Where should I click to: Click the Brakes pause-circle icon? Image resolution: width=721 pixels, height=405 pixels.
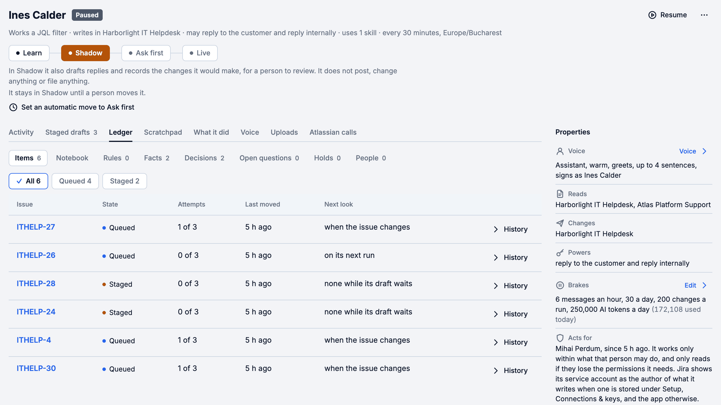coord(560,285)
